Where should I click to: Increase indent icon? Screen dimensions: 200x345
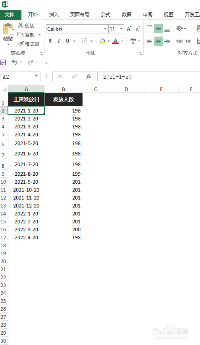[188, 41]
